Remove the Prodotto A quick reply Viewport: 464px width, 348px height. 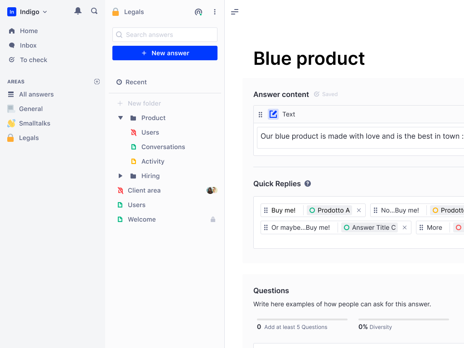point(359,210)
